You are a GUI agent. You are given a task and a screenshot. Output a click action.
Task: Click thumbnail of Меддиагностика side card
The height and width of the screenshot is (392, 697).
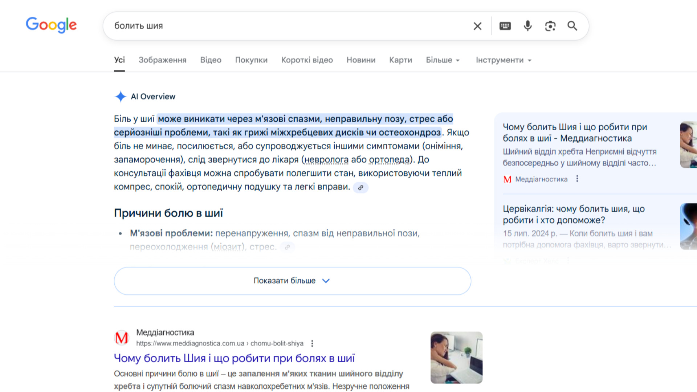tap(689, 144)
